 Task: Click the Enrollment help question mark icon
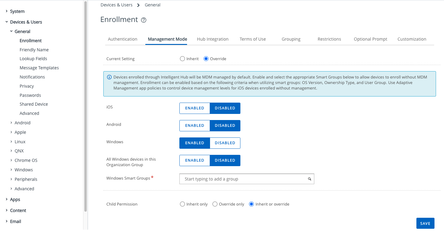pos(144,20)
